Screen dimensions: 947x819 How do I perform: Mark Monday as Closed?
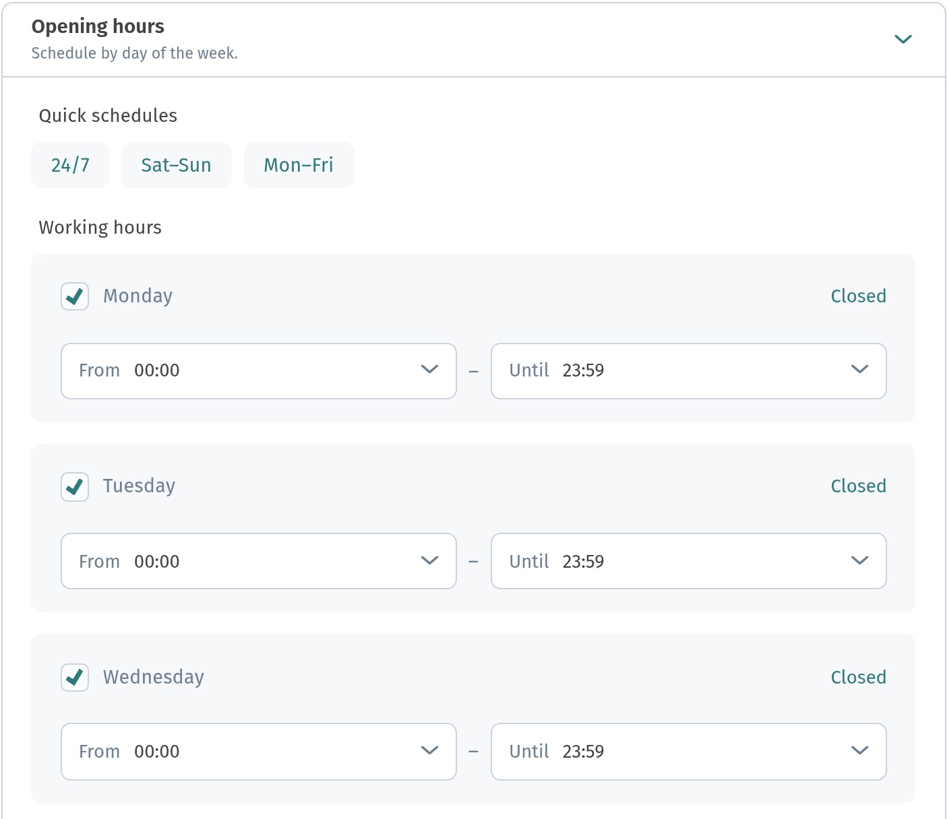coord(858,296)
